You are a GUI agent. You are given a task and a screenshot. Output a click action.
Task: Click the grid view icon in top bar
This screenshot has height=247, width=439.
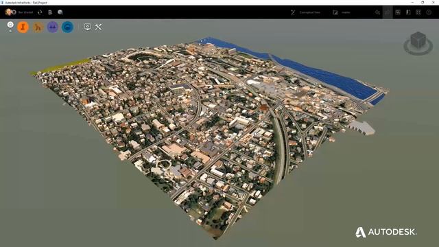tap(418, 12)
